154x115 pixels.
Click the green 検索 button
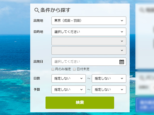point(80,103)
